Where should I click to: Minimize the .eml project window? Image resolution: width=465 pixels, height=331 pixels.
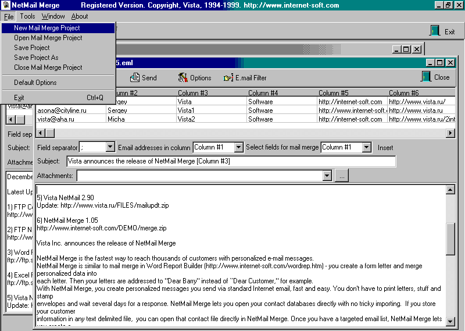click(431, 63)
